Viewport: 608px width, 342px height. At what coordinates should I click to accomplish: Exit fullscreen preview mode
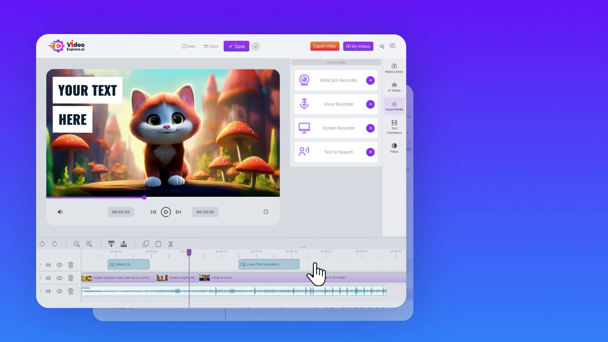tap(266, 212)
